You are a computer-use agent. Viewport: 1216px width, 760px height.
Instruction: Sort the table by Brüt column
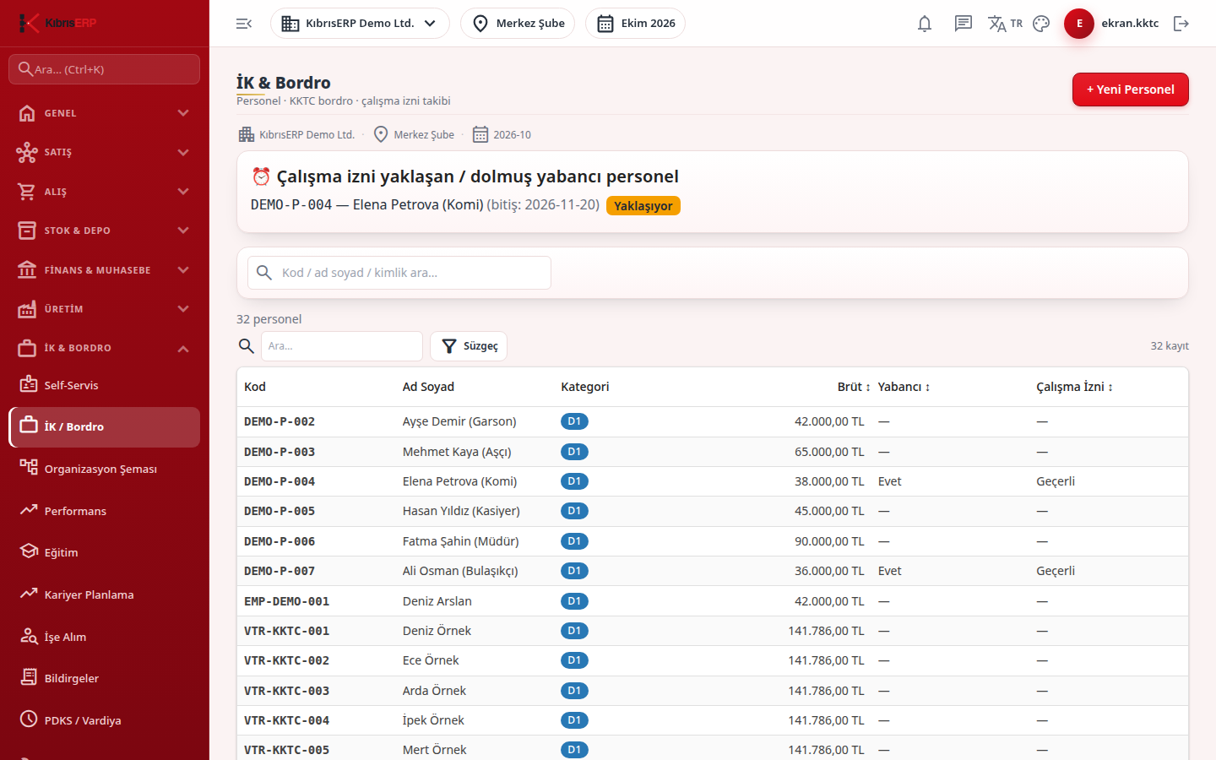854,387
